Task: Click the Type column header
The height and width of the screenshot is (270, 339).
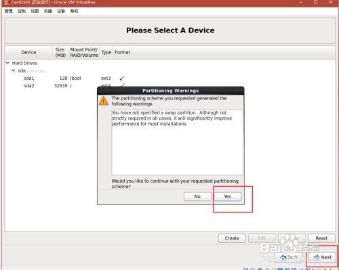Action: point(106,52)
